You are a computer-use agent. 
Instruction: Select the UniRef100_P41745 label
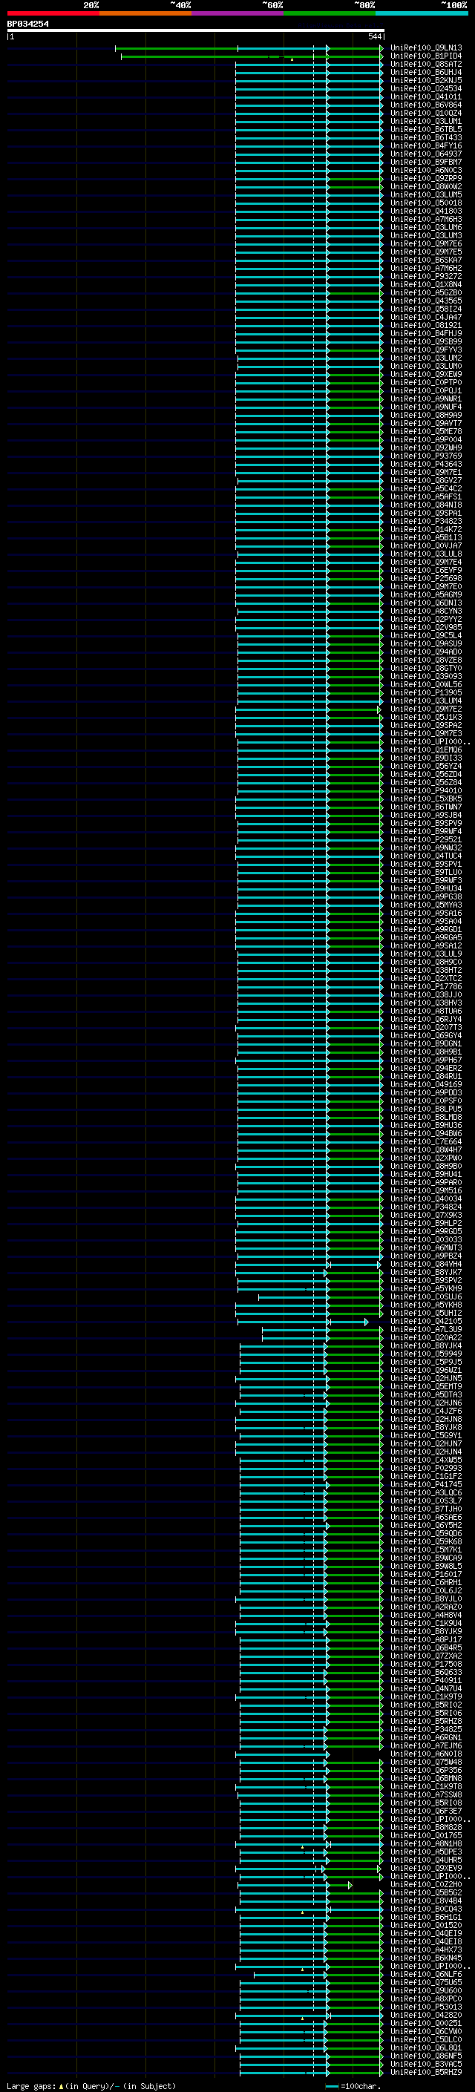coord(426,1483)
